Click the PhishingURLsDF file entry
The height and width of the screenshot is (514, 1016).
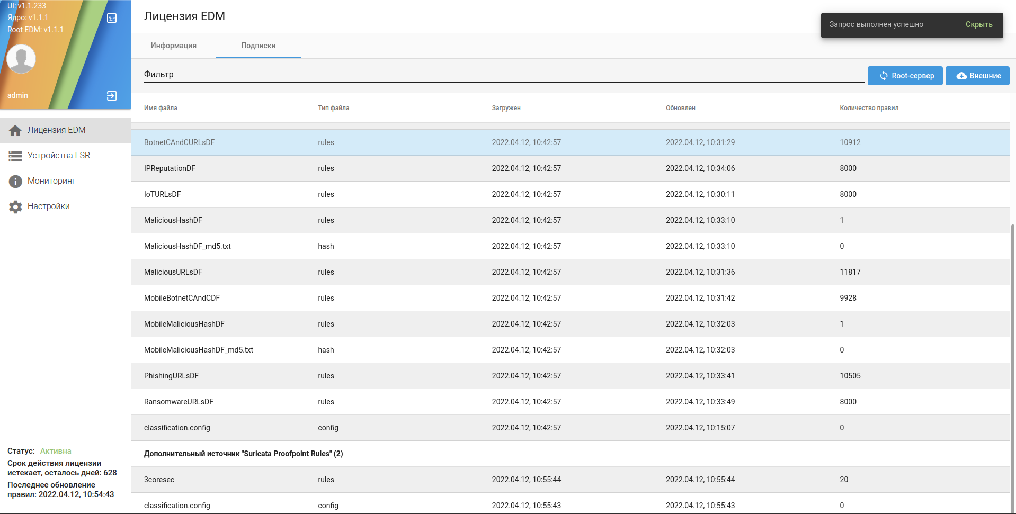[x=171, y=376]
